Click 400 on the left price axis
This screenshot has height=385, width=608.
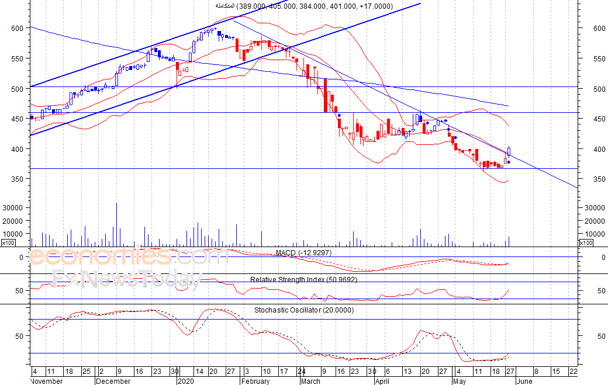18,149
